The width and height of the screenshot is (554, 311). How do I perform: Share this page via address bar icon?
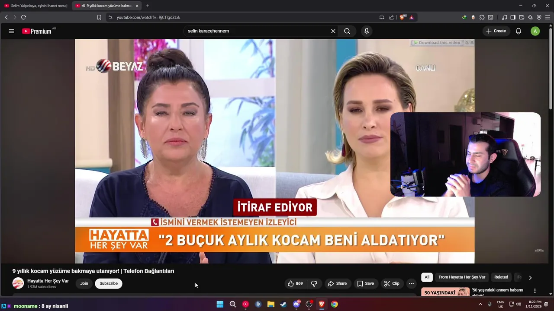coord(392,17)
